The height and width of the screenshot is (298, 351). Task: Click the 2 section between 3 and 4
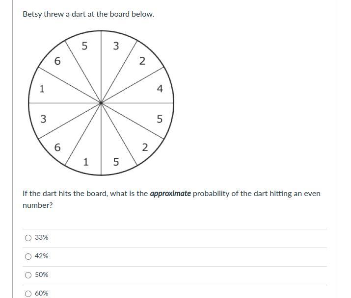[142, 61]
